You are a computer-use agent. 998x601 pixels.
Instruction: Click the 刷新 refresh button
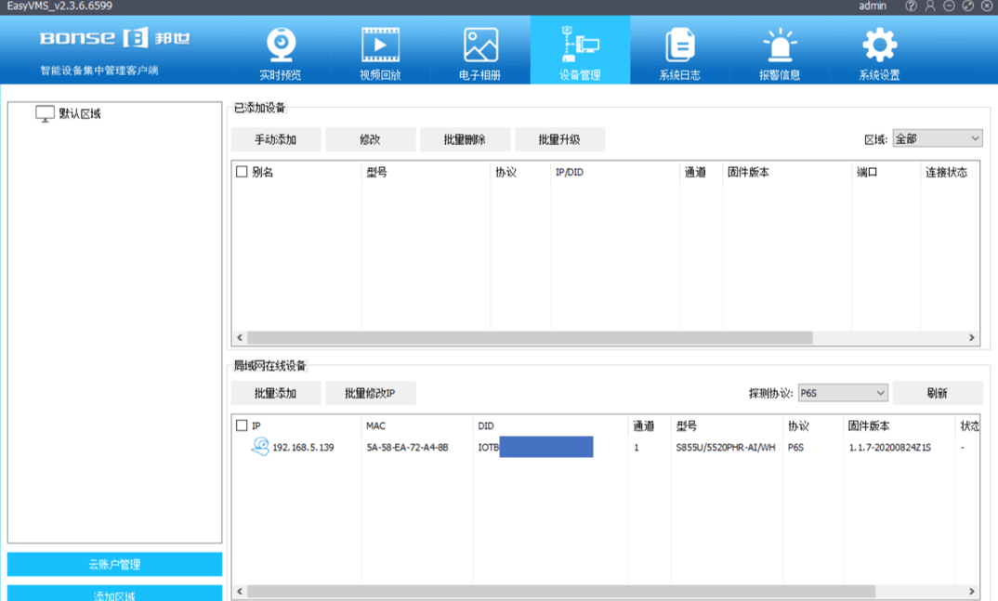pyautogui.click(x=937, y=393)
